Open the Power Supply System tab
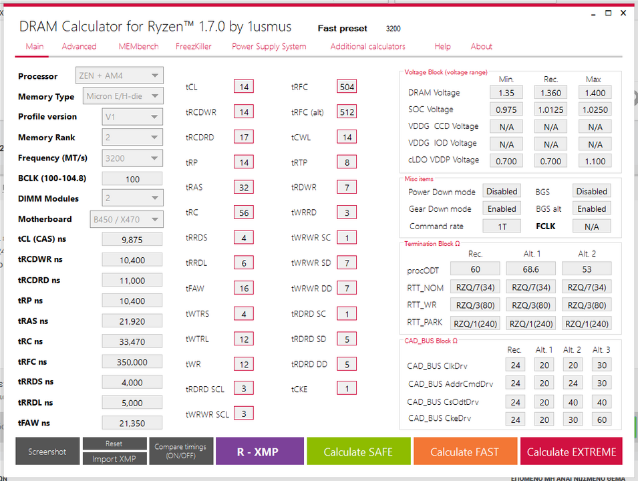Image resolution: width=638 pixels, height=481 pixels. pos(269,47)
